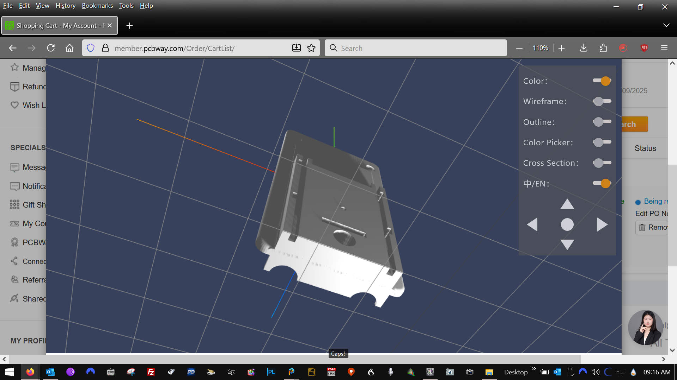This screenshot has height=380, width=677.
Task: Expand the list all tabs chevron
Action: pos(666,25)
